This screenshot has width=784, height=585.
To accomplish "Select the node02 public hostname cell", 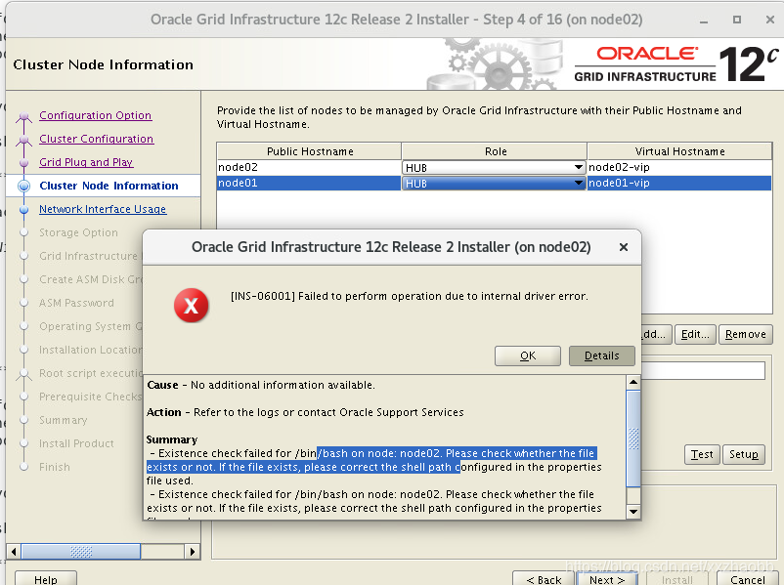I will (309, 167).
